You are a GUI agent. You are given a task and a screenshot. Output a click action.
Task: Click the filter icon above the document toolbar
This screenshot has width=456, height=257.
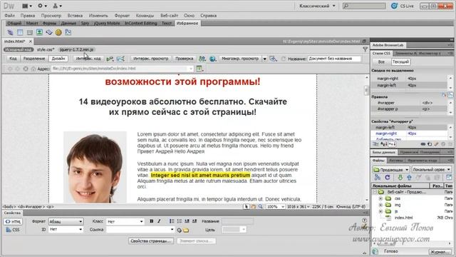365,49
